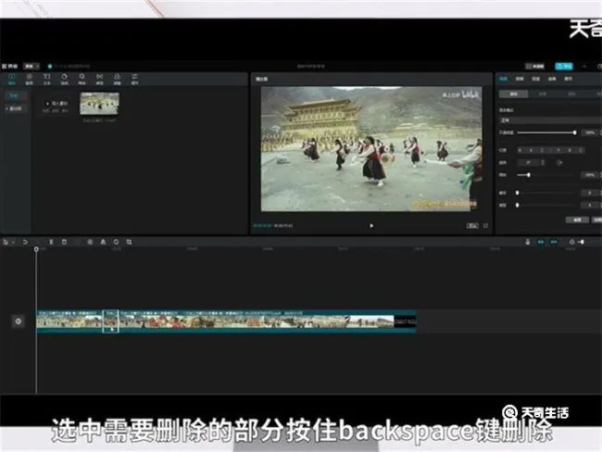Open the Adjustment icon in top toolbar

click(x=135, y=79)
